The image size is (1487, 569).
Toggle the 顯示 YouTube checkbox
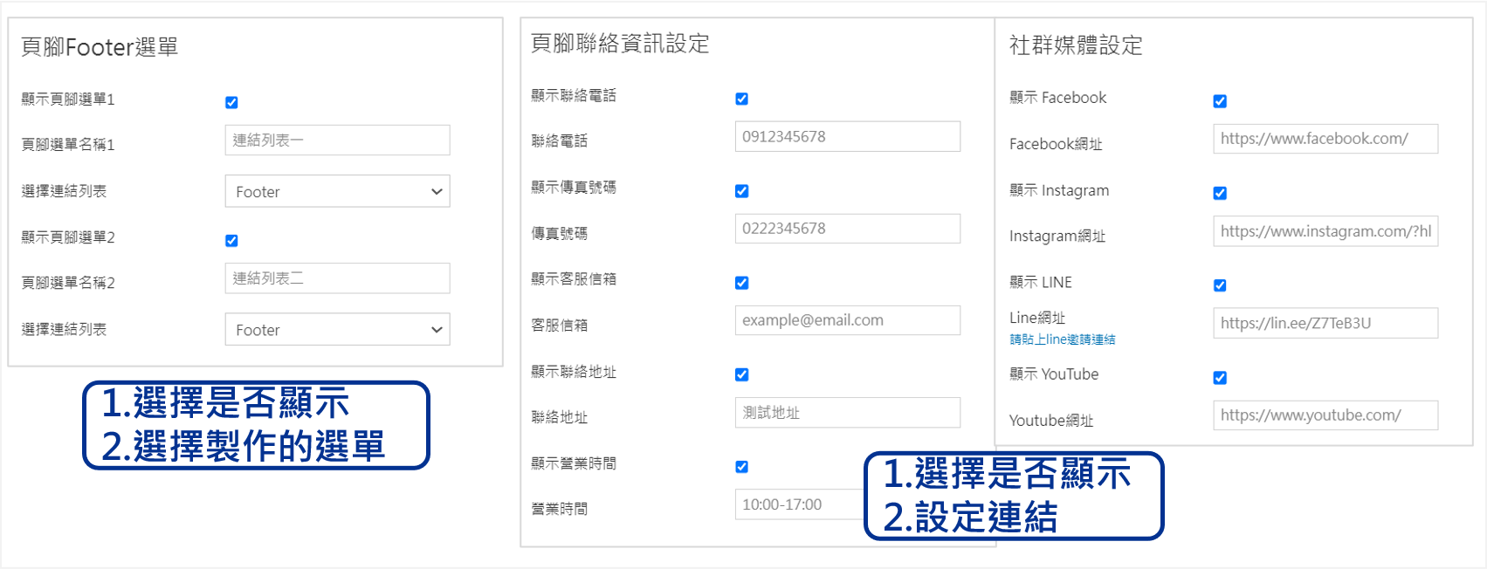1220,378
